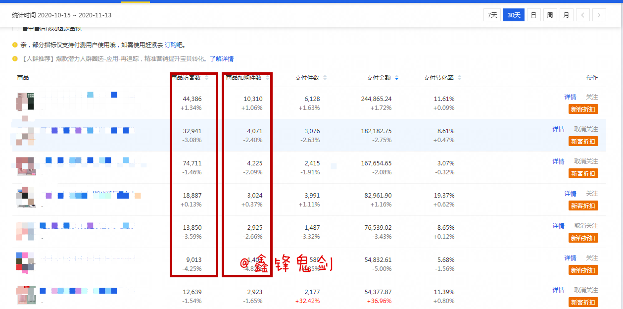Go to previous period with left arrow

point(582,15)
